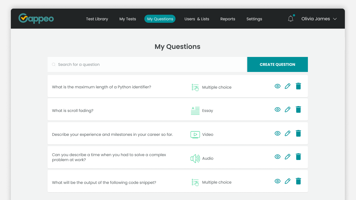Open the Users & Lists page
This screenshot has width=356, height=200.
(197, 19)
